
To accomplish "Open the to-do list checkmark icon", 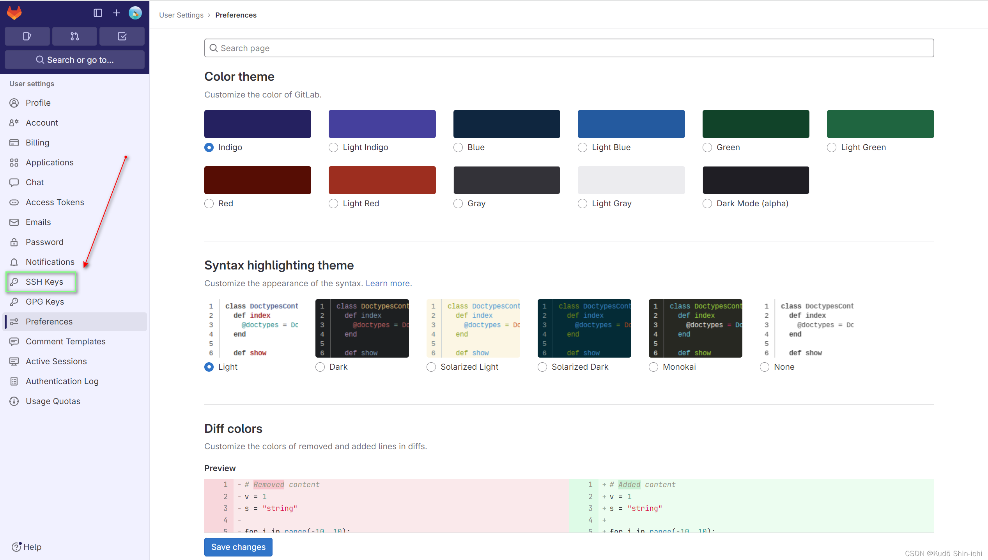I will click(x=122, y=36).
